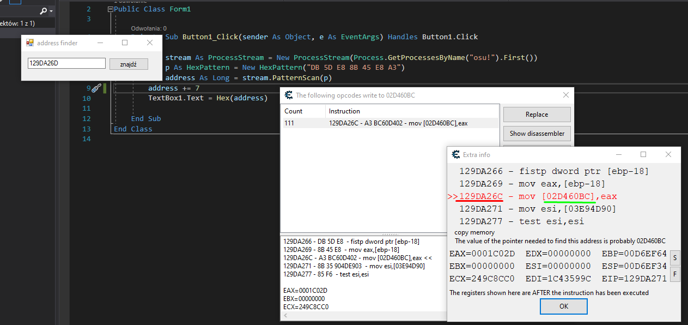Click the 129DA26D address text field
This screenshot has width=688, height=325.
pyautogui.click(x=66, y=63)
